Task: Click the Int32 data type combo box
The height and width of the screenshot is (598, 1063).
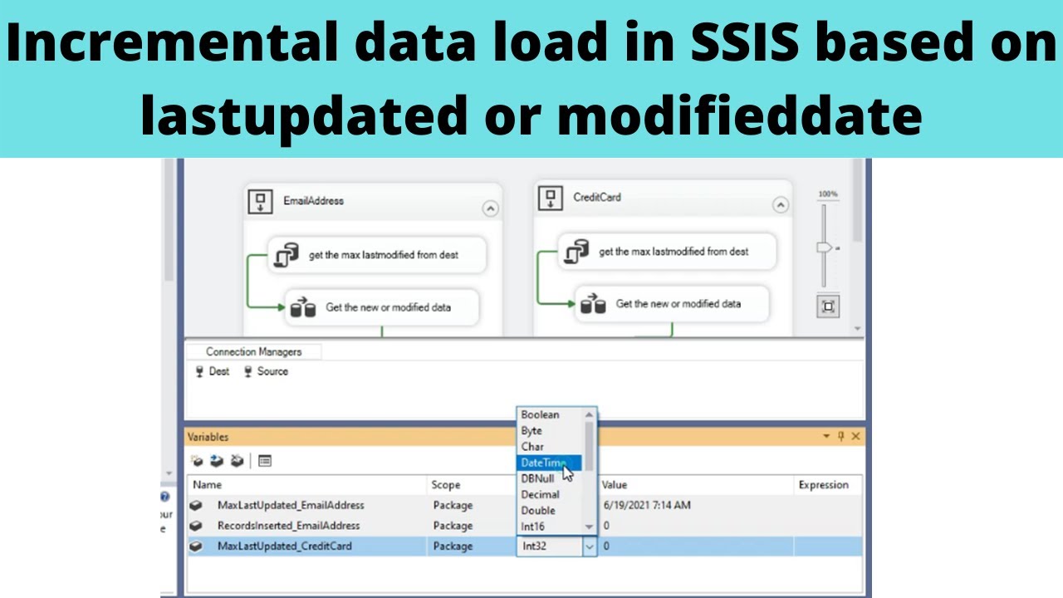Action: 556,547
